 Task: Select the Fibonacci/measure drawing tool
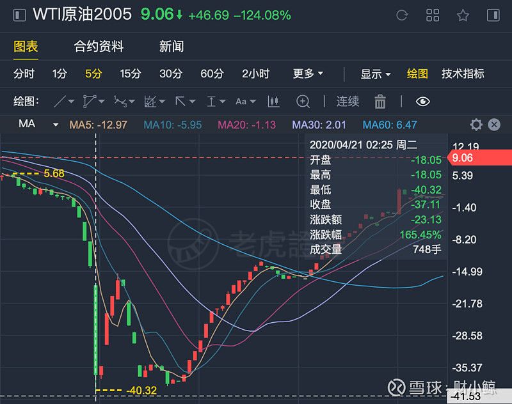150,102
